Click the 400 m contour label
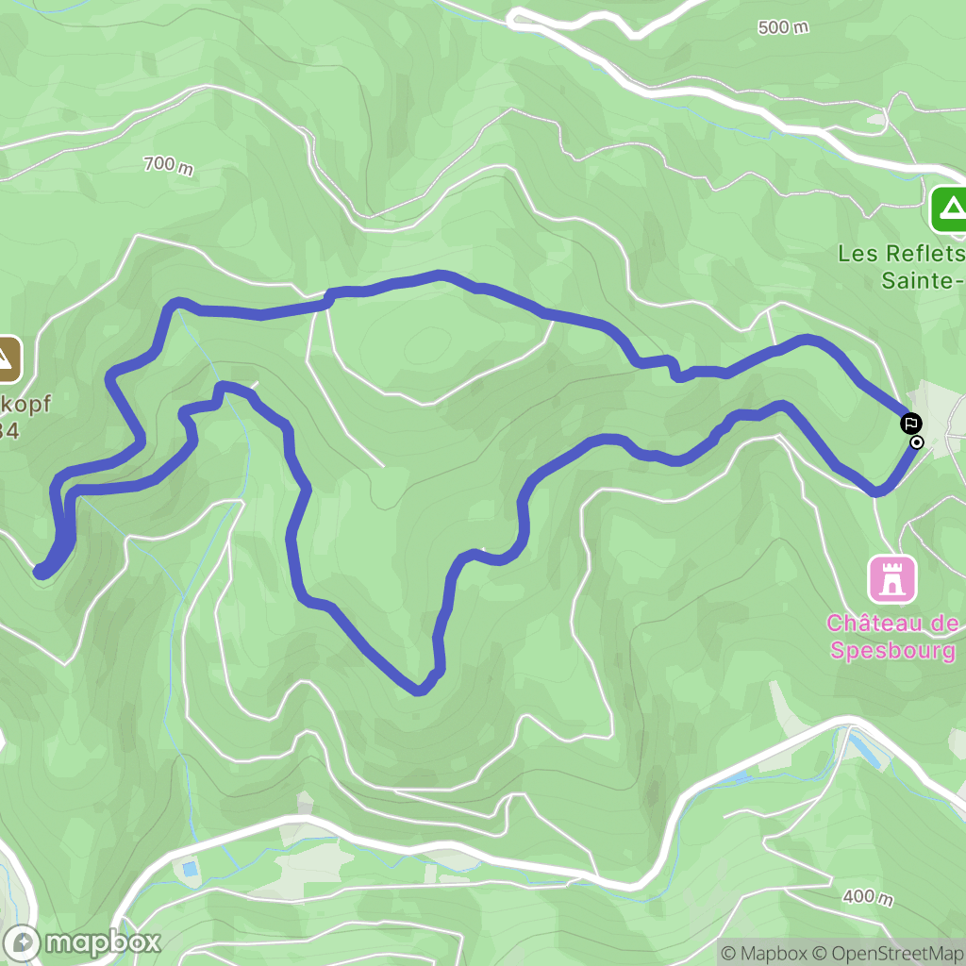 pos(868,896)
